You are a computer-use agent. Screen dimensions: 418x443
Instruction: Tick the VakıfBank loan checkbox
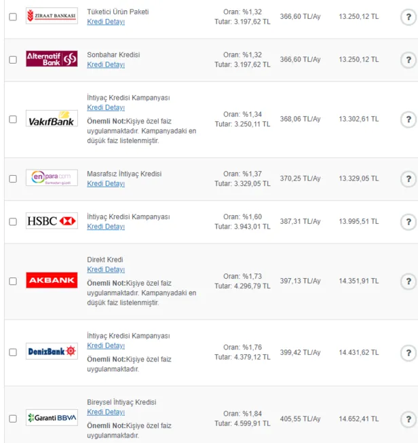click(13, 119)
